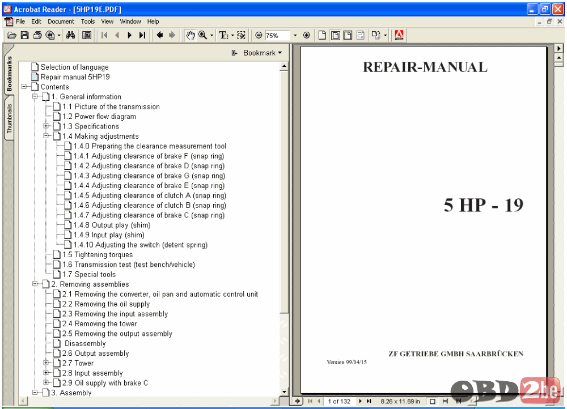
Task: Click the zoom out minus button
Action: click(x=259, y=35)
